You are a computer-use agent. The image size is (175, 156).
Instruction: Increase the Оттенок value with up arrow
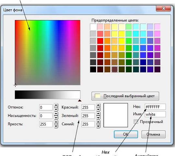click(x=56, y=105)
